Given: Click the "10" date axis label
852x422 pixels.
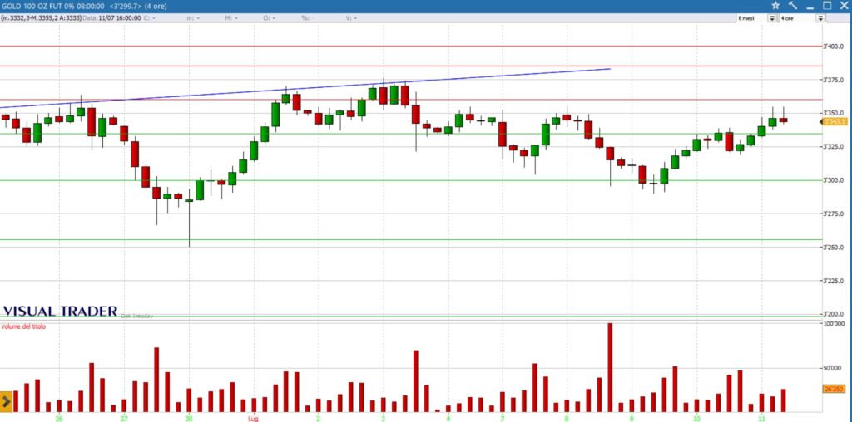Looking at the screenshot, I should (696, 418).
